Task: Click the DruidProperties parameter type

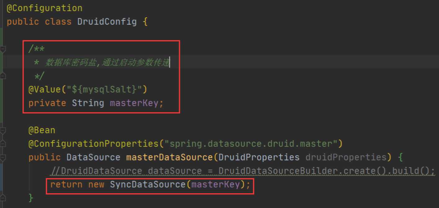Action: coord(259,157)
